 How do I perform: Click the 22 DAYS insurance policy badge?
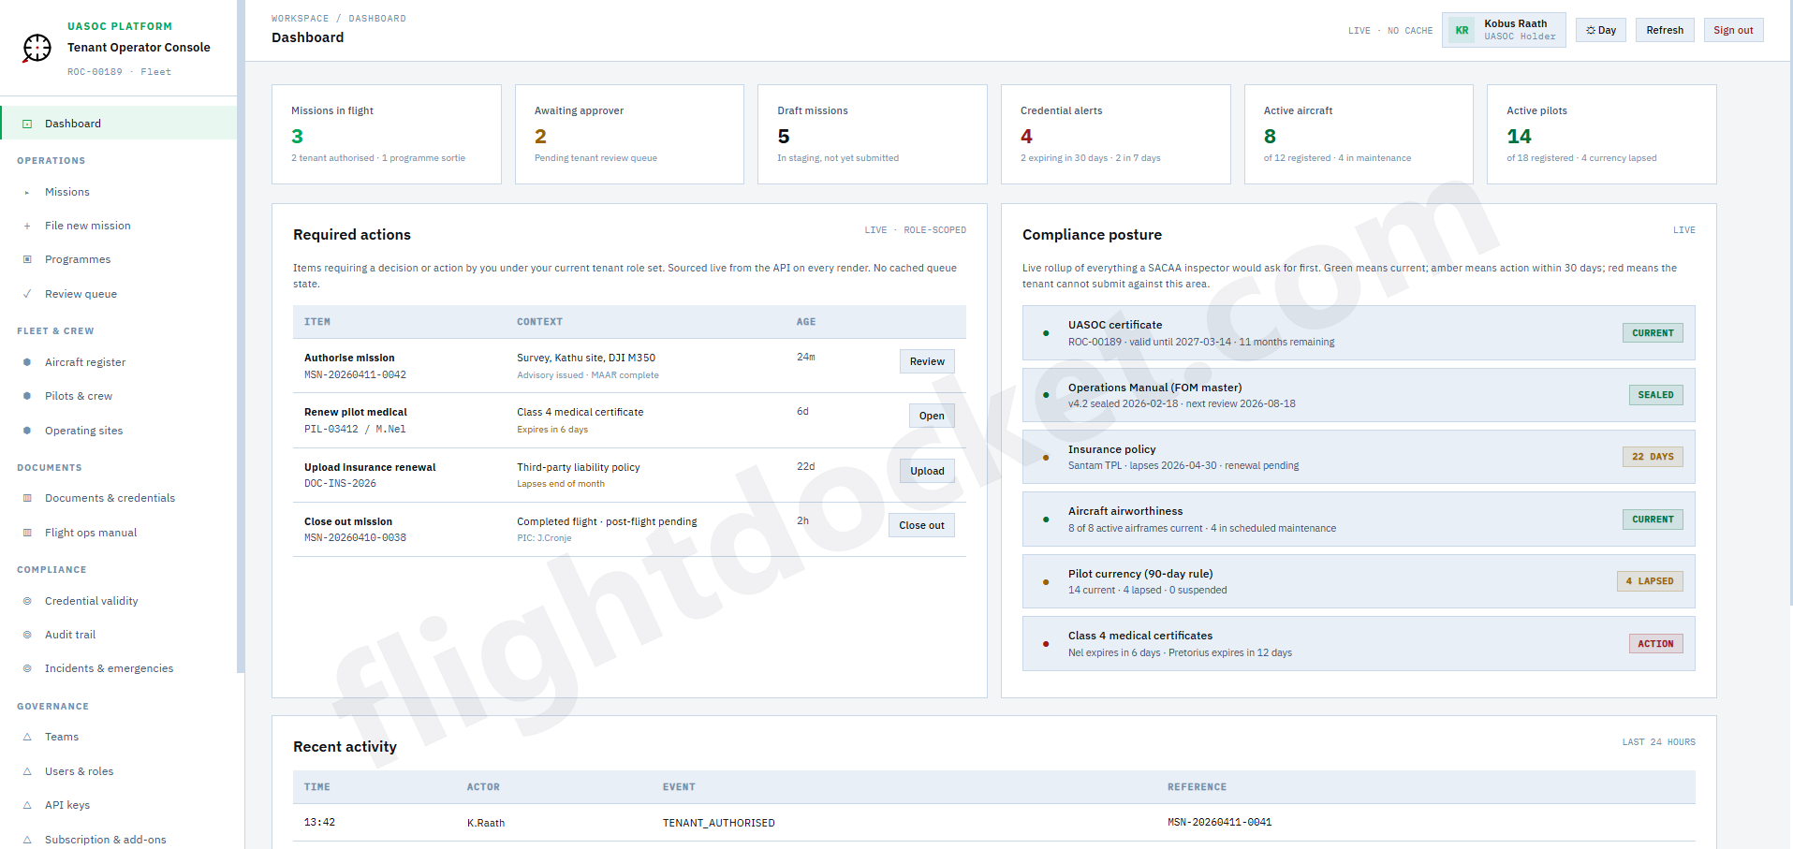1652,457
